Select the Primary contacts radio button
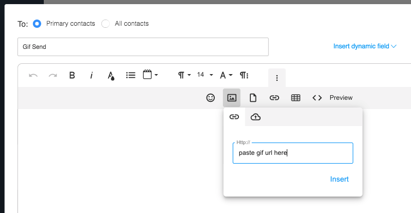Viewport: 411px width, 213px height. coord(37,24)
